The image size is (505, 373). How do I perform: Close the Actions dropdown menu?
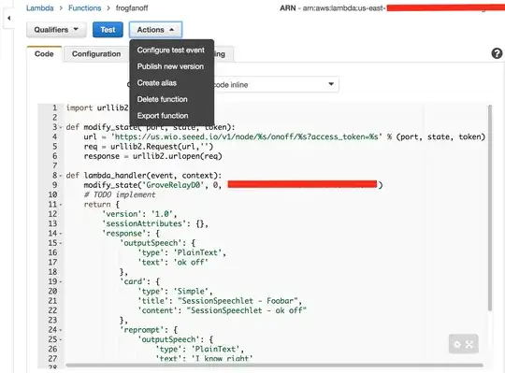point(155,30)
